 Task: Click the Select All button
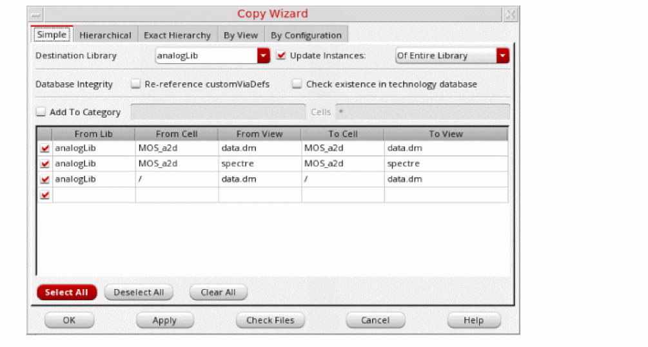(x=66, y=292)
